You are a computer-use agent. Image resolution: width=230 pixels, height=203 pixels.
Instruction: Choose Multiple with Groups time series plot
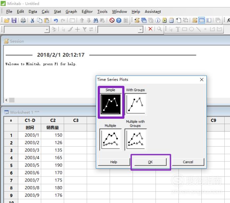136,139
